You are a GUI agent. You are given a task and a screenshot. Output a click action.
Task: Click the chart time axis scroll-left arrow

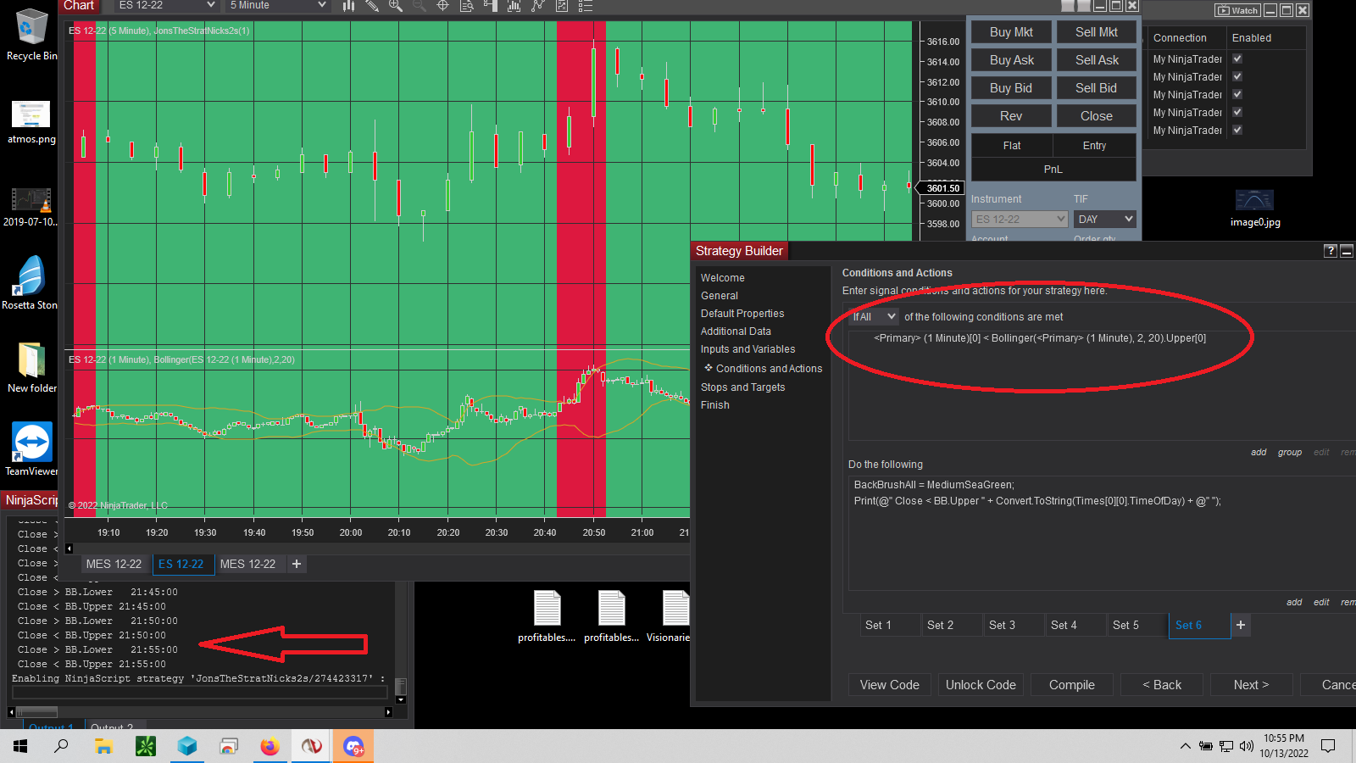pyautogui.click(x=69, y=549)
